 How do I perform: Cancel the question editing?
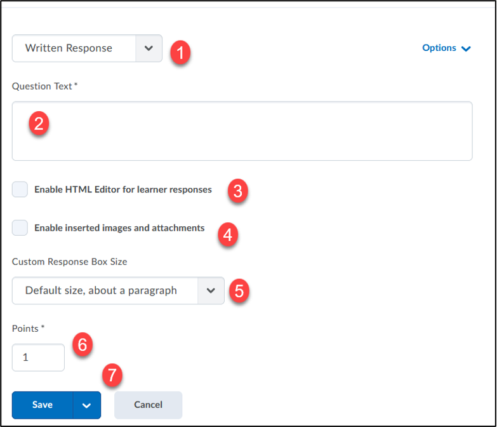click(148, 405)
